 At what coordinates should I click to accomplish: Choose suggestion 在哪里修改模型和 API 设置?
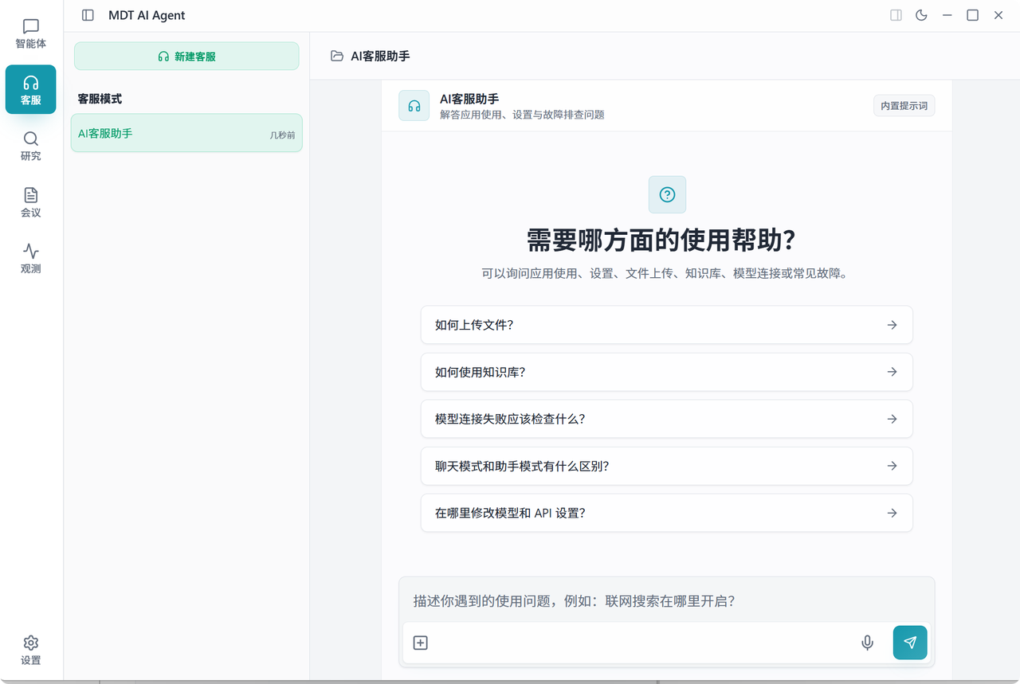pos(667,513)
